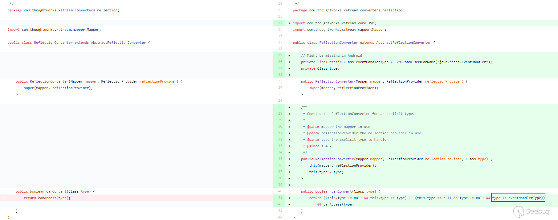Click line number 20 in the gutter
Viewport: 558px width, 220px height.
point(280,62)
